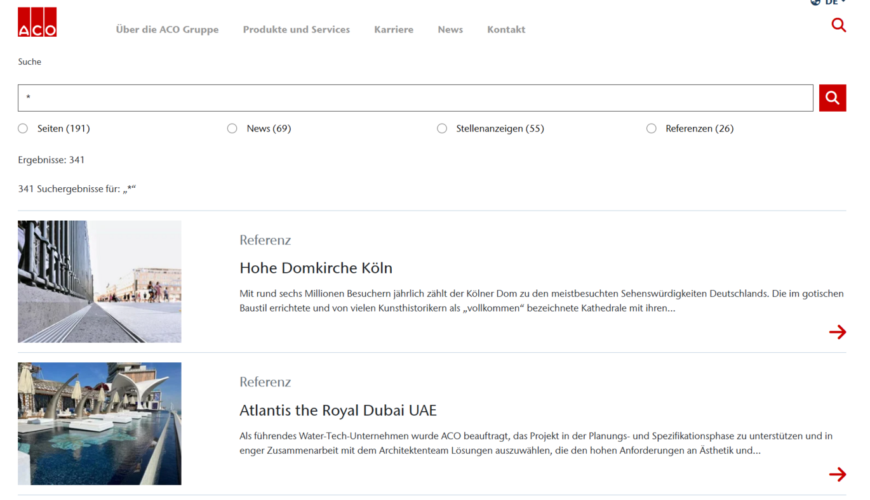Click the Ergebnisse: 341 text
The image size is (870, 500).
coord(51,160)
